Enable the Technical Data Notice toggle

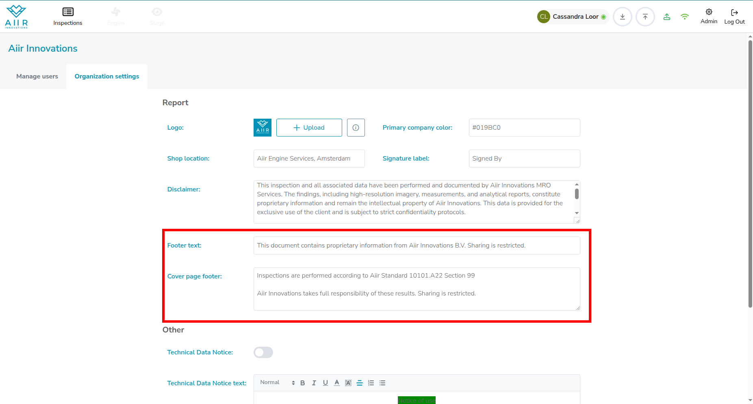click(x=263, y=352)
